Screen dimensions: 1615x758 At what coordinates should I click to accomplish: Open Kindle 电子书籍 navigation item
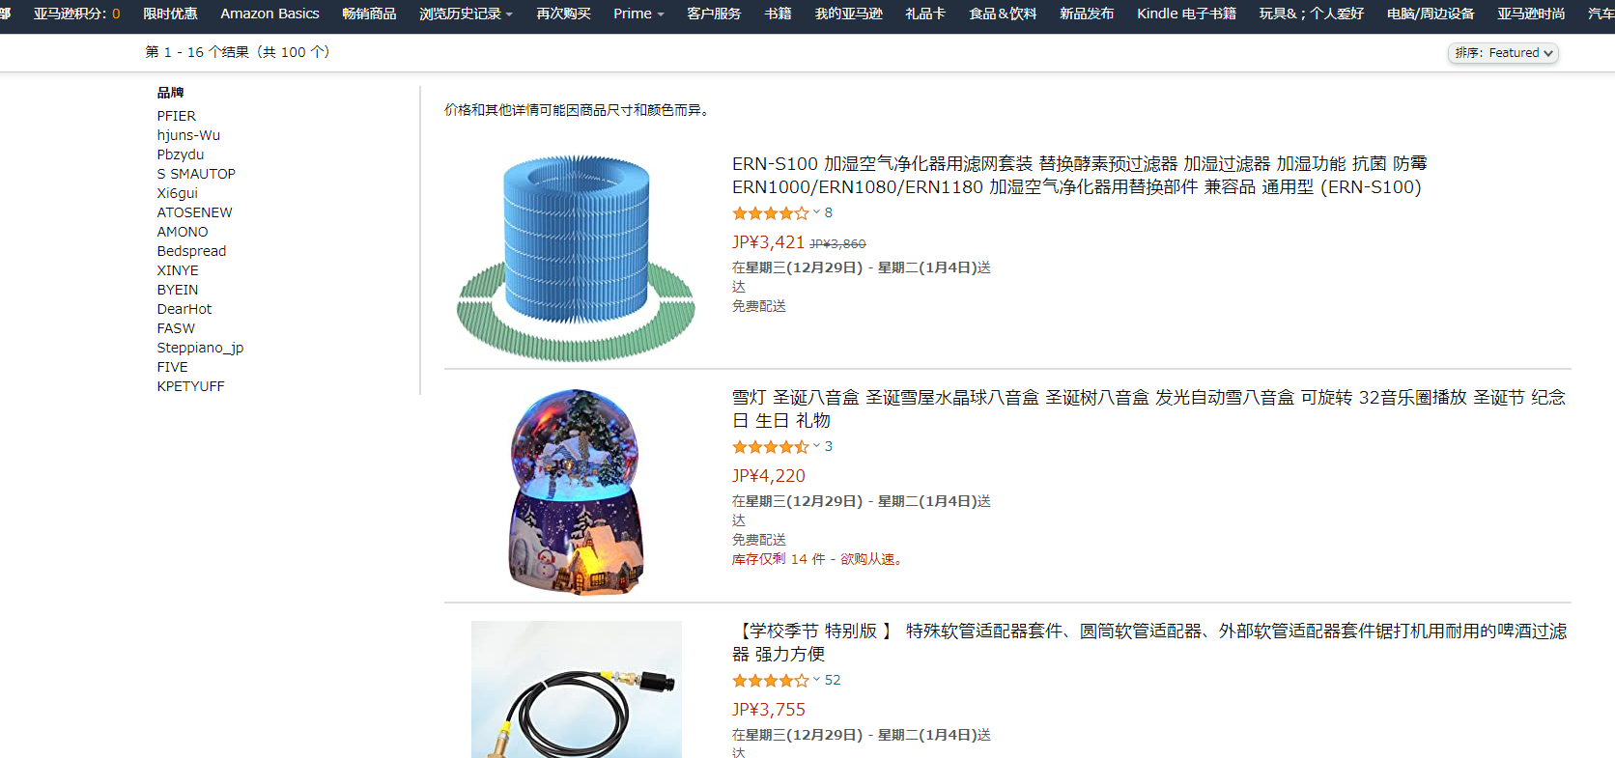[1186, 14]
